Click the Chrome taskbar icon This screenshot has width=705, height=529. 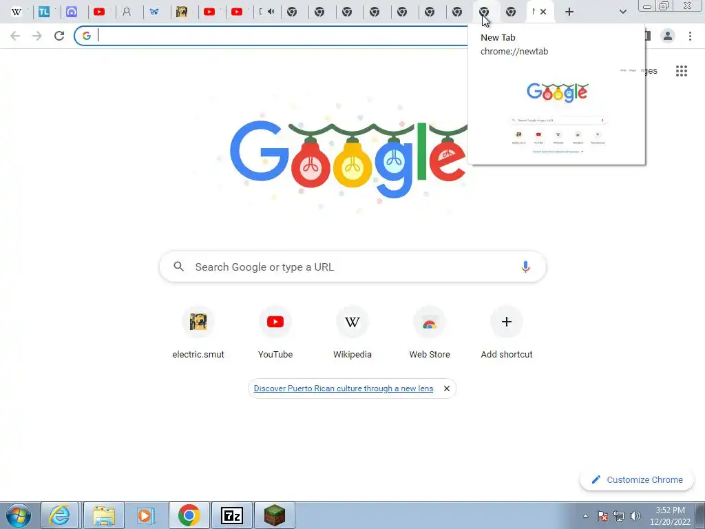(x=189, y=515)
